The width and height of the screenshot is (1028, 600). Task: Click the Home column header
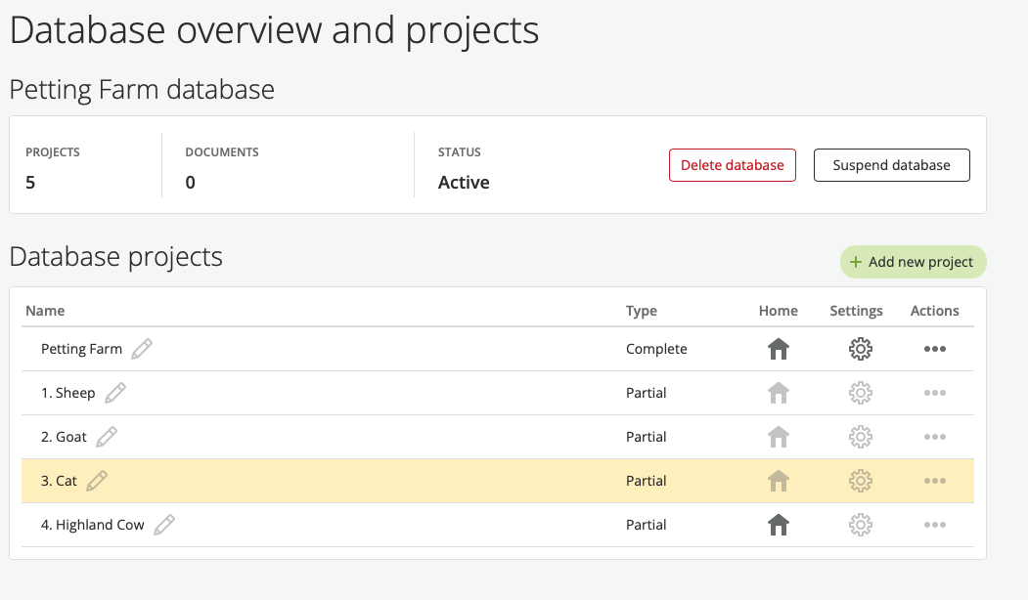(x=779, y=311)
